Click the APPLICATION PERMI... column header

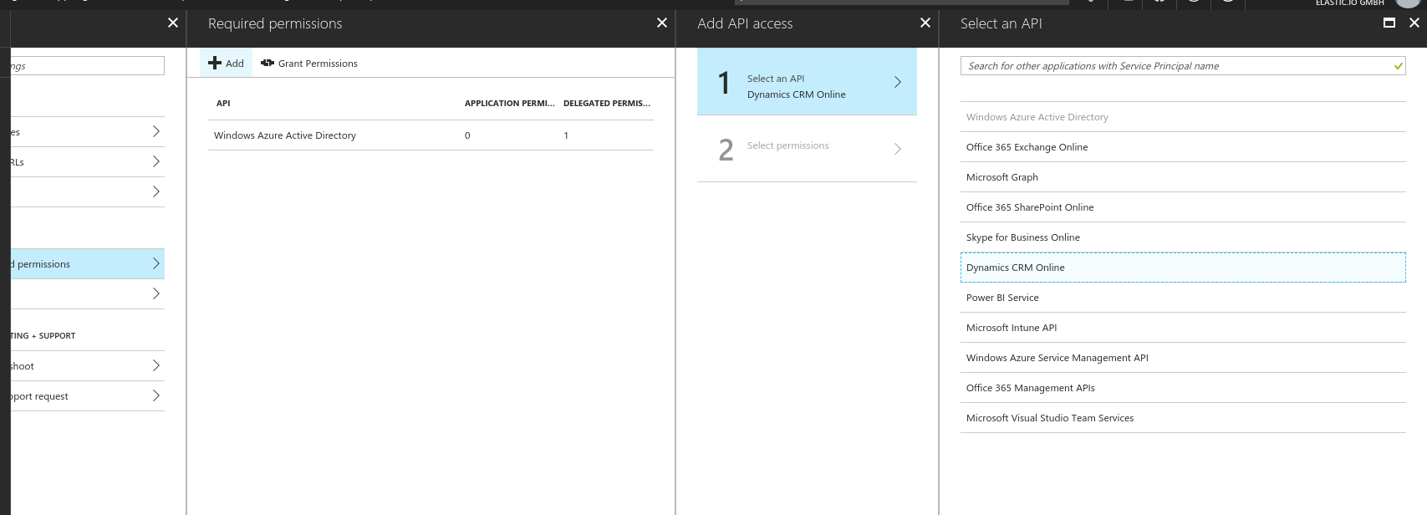tap(509, 104)
